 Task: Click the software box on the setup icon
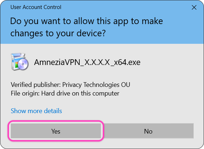tap(15, 61)
